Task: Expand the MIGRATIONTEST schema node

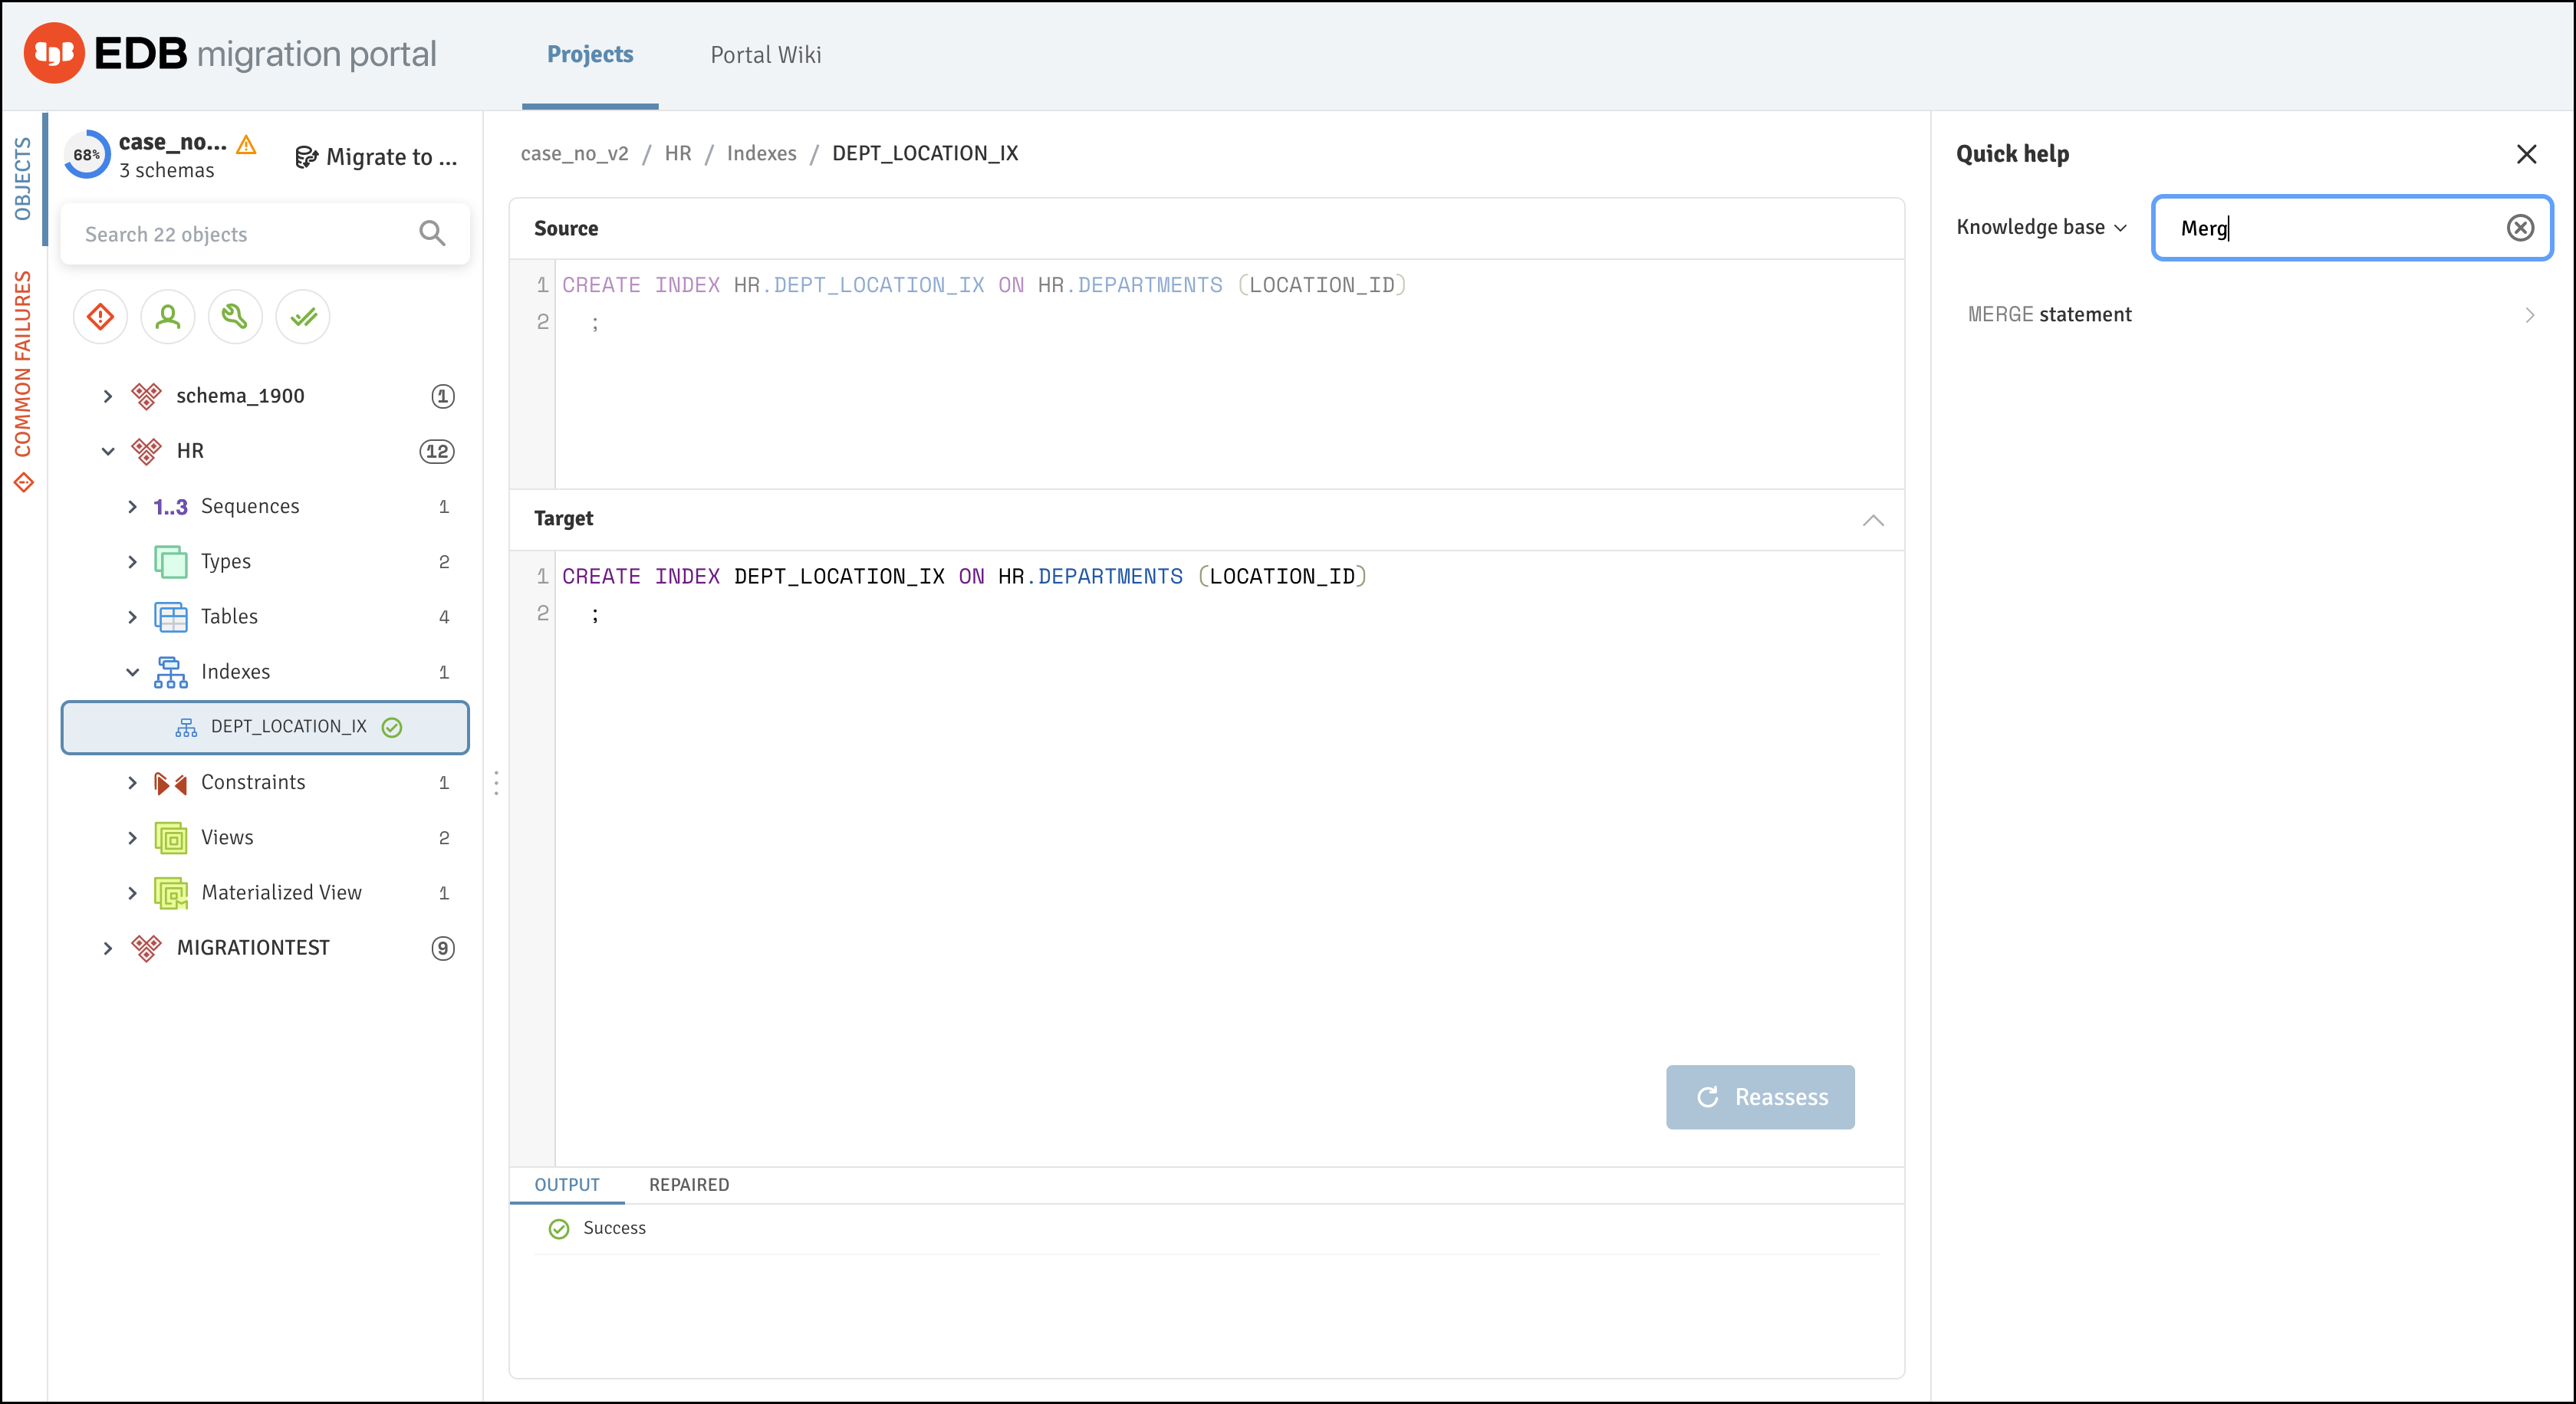Action: pyautogui.click(x=108, y=948)
